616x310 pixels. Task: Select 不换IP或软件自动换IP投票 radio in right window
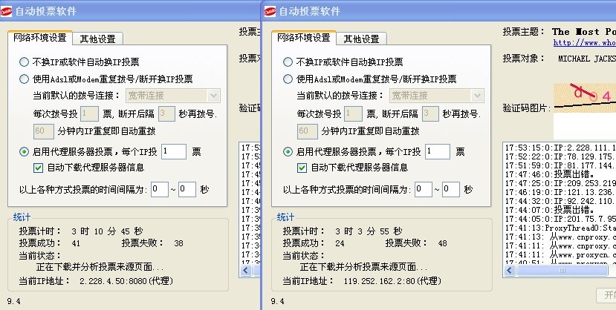[288, 62]
